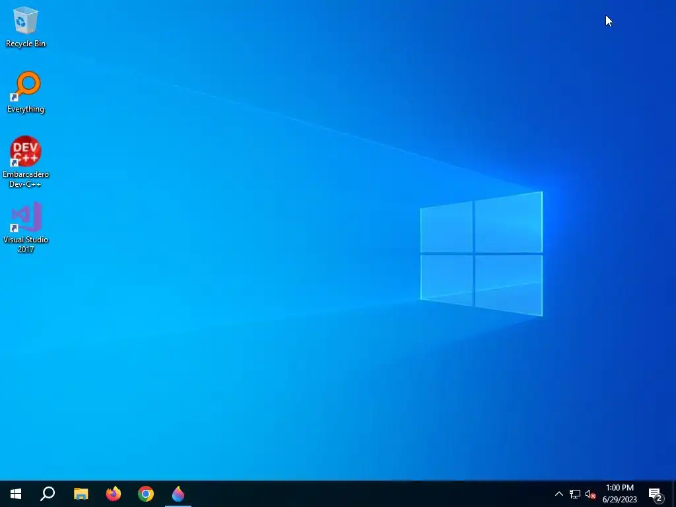The image size is (676, 507).
Task: Open network status tray icon
Action: click(x=575, y=494)
